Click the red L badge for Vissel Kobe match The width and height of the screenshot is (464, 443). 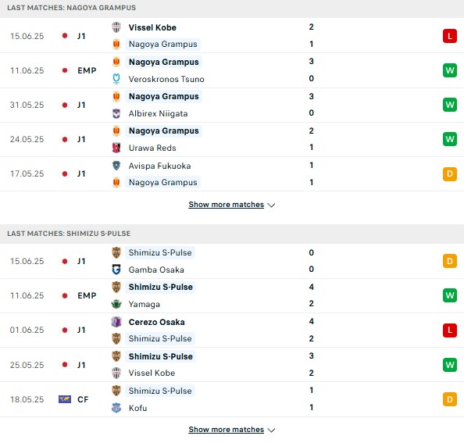click(449, 36)
